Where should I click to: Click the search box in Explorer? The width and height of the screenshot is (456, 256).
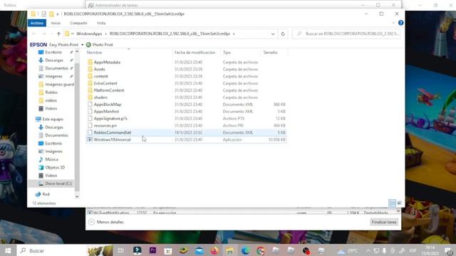pyautogui.click(x=346, y=34)
